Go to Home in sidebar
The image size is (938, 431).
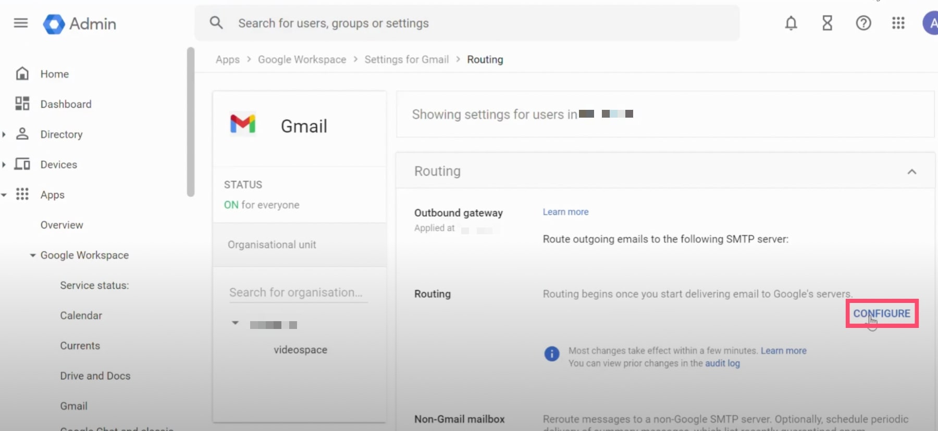pos(55,74)
